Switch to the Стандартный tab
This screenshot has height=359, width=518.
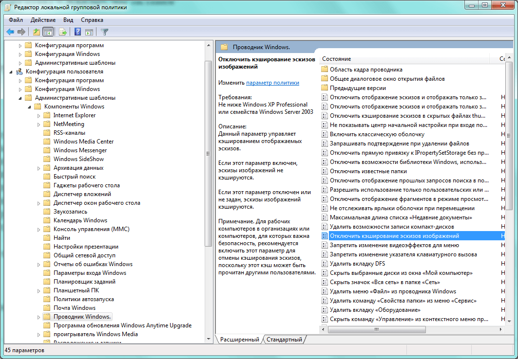(x=285, y=339)
